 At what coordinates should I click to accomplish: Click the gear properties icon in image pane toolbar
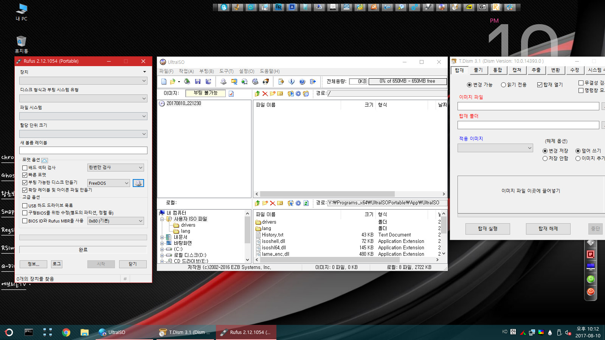tap(298, 94)
